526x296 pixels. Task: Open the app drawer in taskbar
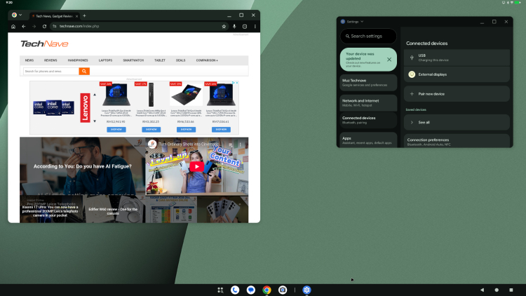(x=220, y=290)
